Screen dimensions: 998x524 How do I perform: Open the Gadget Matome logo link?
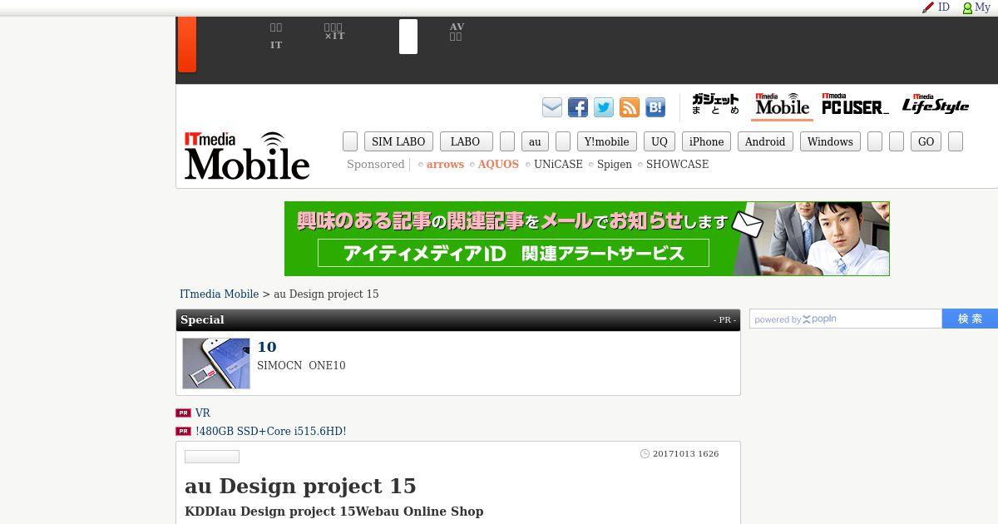click(715, 104)
